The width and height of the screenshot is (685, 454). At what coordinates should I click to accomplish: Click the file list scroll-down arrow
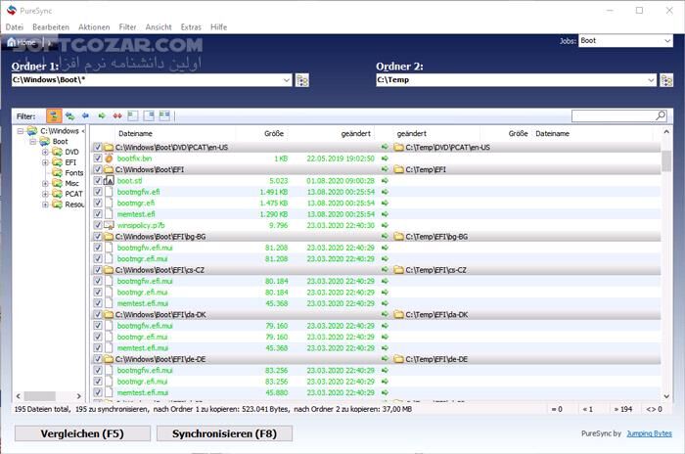(x=666, y=396)
